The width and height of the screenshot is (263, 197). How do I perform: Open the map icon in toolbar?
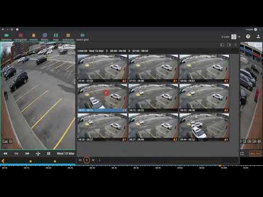click(x=56, y=35)
